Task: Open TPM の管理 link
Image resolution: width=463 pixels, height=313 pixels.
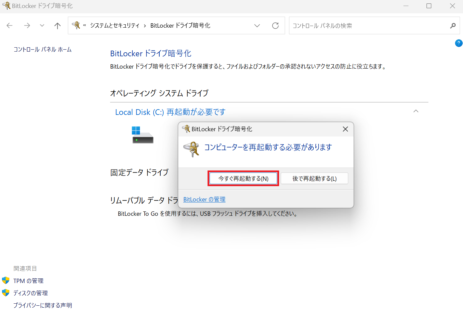Action: [28, 281]
